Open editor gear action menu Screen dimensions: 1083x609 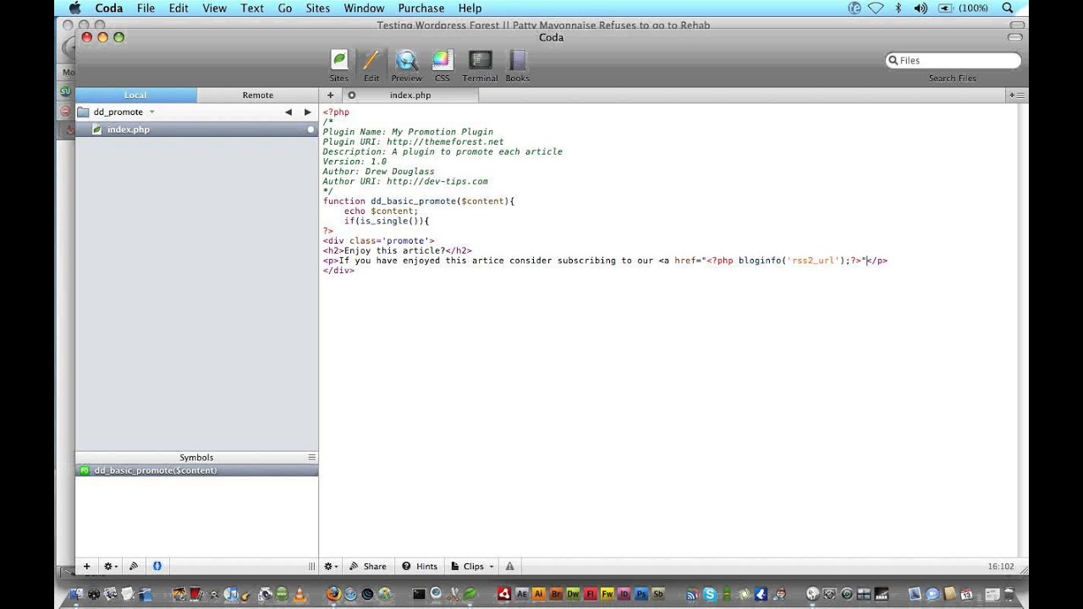pos(332,566)
